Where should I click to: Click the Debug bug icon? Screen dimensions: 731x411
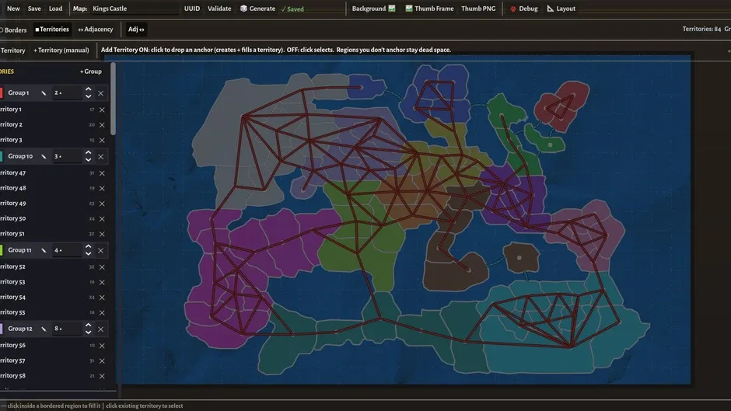pos(512,9)
